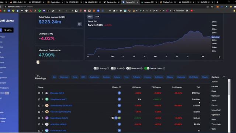Select Elrond from chain dropdown
The width and height of the screenshot is (236, 133).
[214, 105]
